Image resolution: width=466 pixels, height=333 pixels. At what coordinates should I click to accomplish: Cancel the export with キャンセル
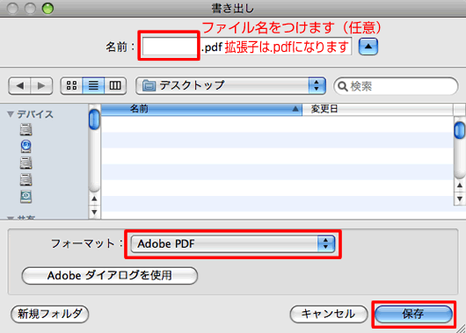tap(329, 314)
